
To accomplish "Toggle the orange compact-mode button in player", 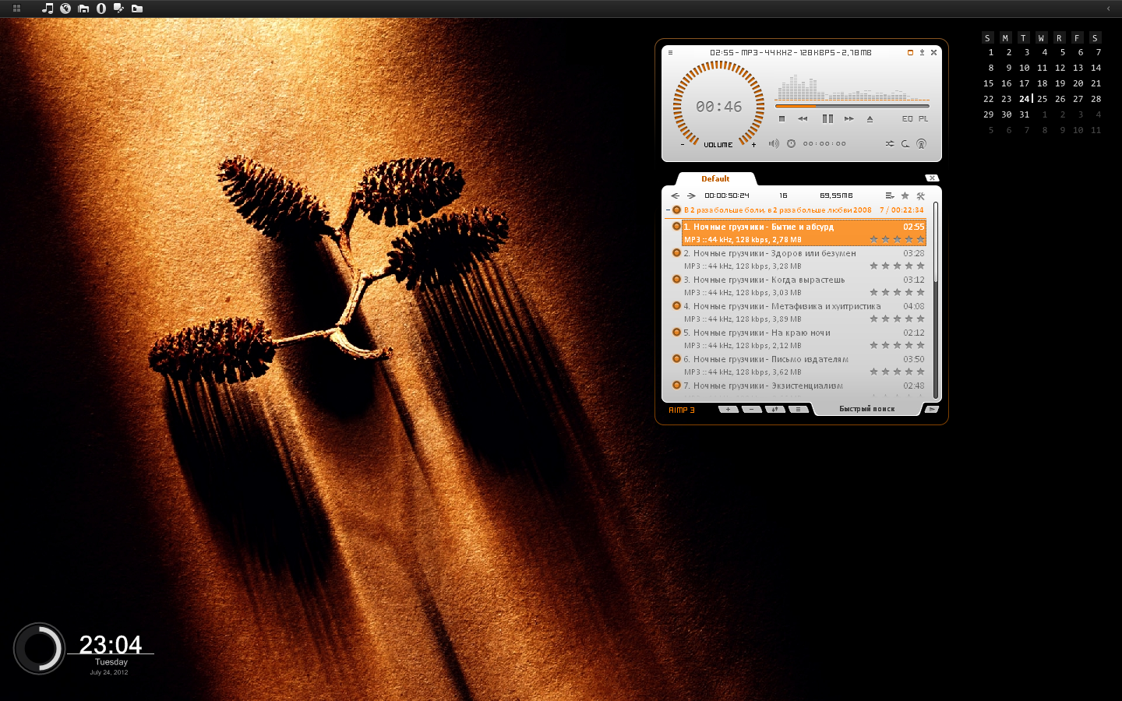I will (x=910, y=53).
